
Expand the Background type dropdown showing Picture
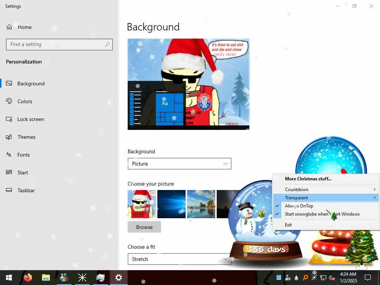[x=180, y=164]
